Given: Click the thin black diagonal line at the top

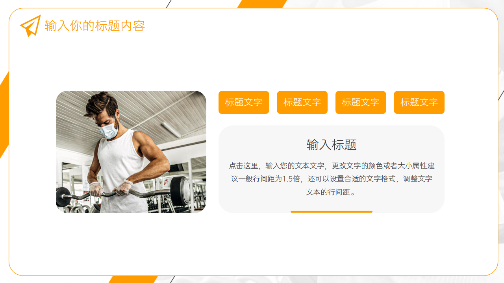Looking at the screenshot, I should [169, 4].
